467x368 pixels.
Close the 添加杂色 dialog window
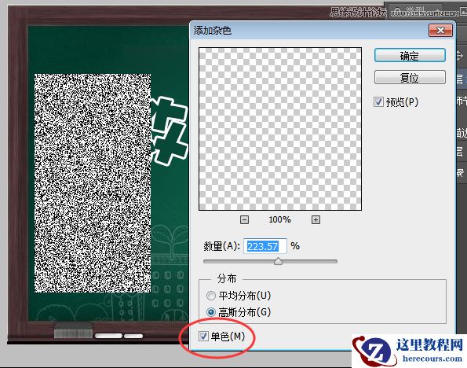440,30
